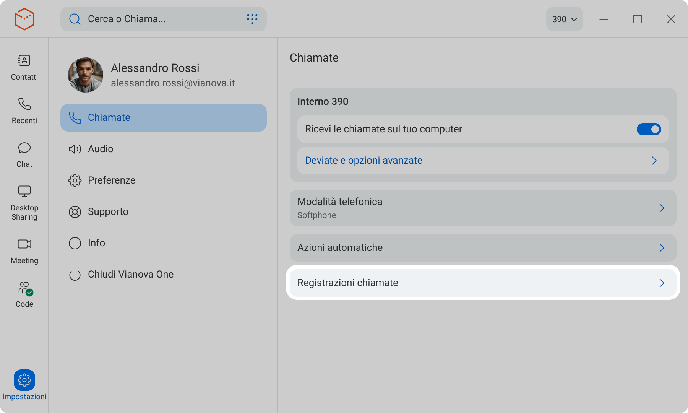The width and height of the screenshot is (688, 413).
Task: Open Desktop Sharing from sidebar
Action: (x=24, y=191)
